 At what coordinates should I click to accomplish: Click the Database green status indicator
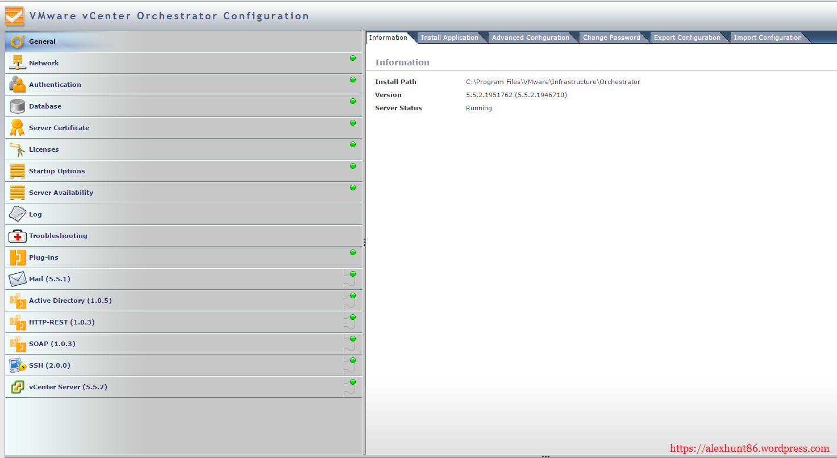tap(353, 101)
